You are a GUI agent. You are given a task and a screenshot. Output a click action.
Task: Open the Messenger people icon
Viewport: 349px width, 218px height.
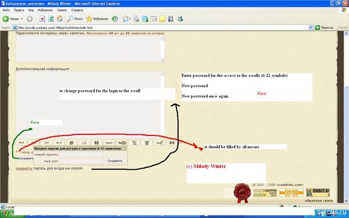point(180,19)
